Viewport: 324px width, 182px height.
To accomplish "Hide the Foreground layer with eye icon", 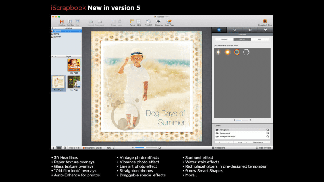I will [x=217, y=130].
